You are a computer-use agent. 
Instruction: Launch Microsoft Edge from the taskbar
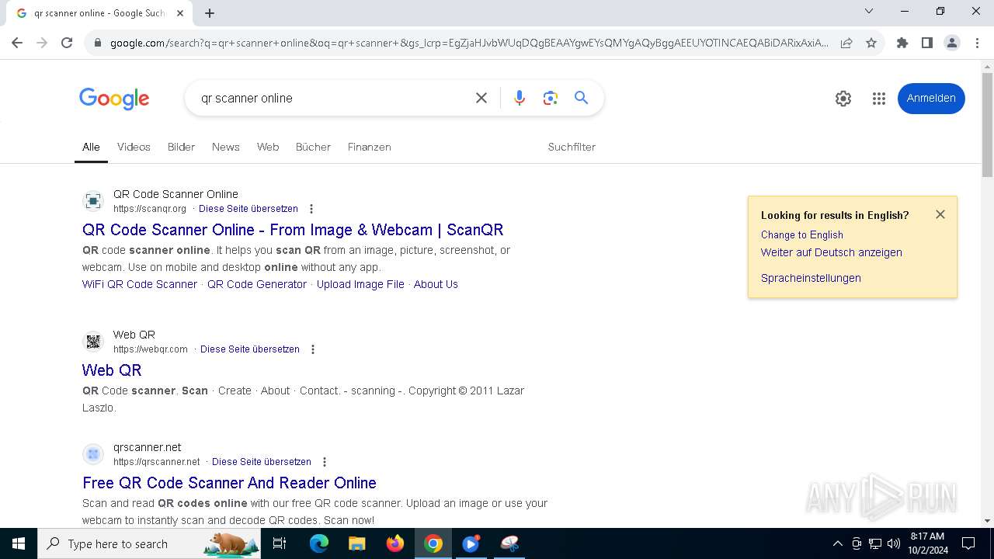click(x=319, y=543)
